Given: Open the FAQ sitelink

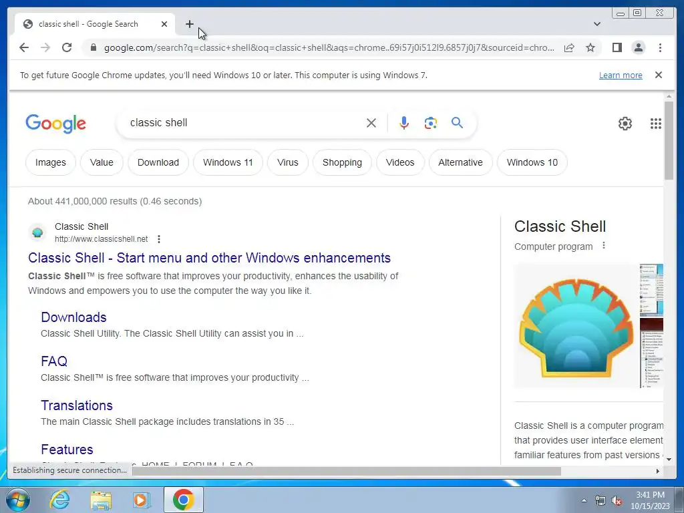Looking at the screenshot, I should pyautogui.click(x=54, y=361).
